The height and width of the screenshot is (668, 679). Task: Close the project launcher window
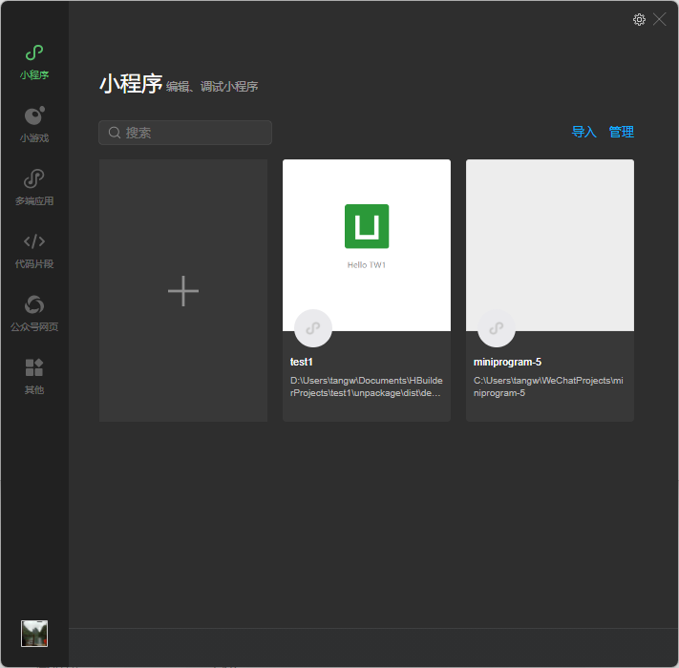coord(660,19)
